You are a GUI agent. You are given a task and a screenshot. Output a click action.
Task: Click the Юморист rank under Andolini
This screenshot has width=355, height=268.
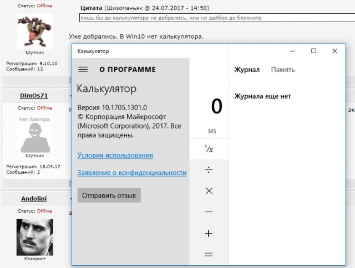tap(35, 259)
